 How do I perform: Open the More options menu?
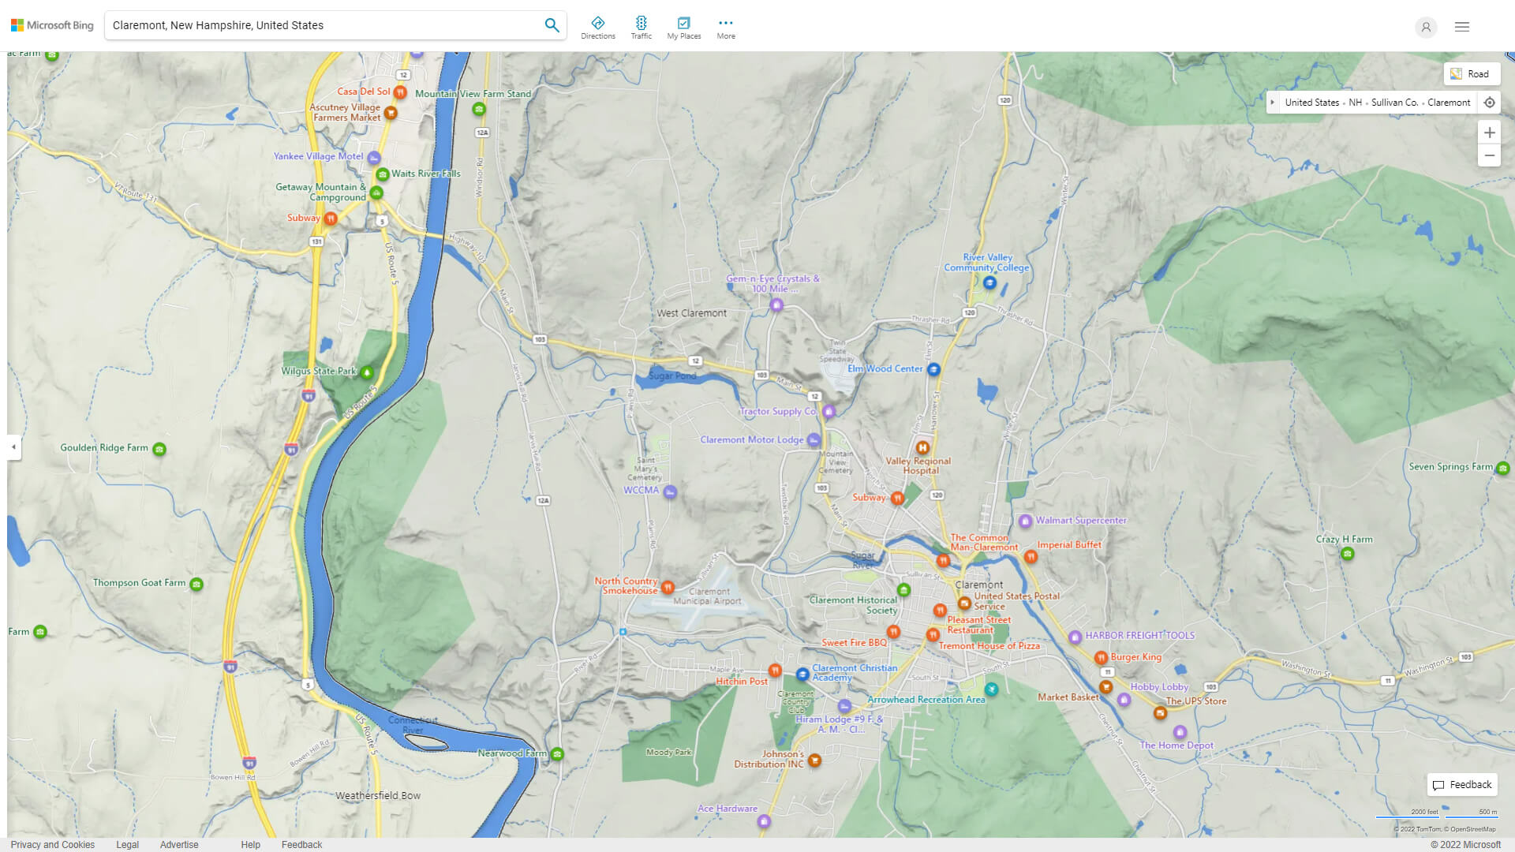(x=725, y=24)
